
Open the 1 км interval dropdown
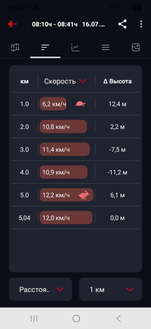pyautogui.click(x=111, y=289)
